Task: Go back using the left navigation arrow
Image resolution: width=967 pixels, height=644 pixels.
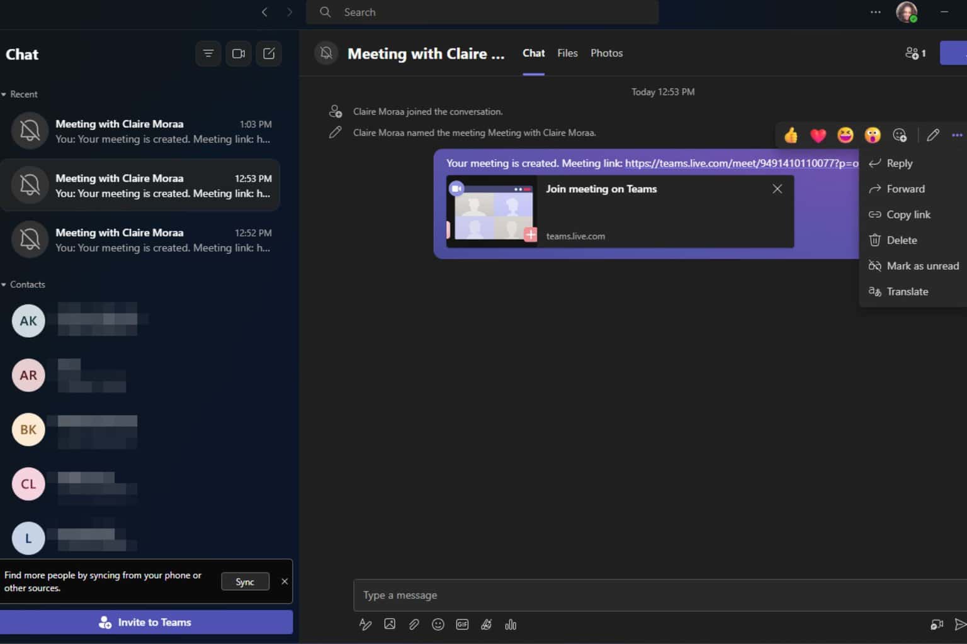Action: [264, 12]
